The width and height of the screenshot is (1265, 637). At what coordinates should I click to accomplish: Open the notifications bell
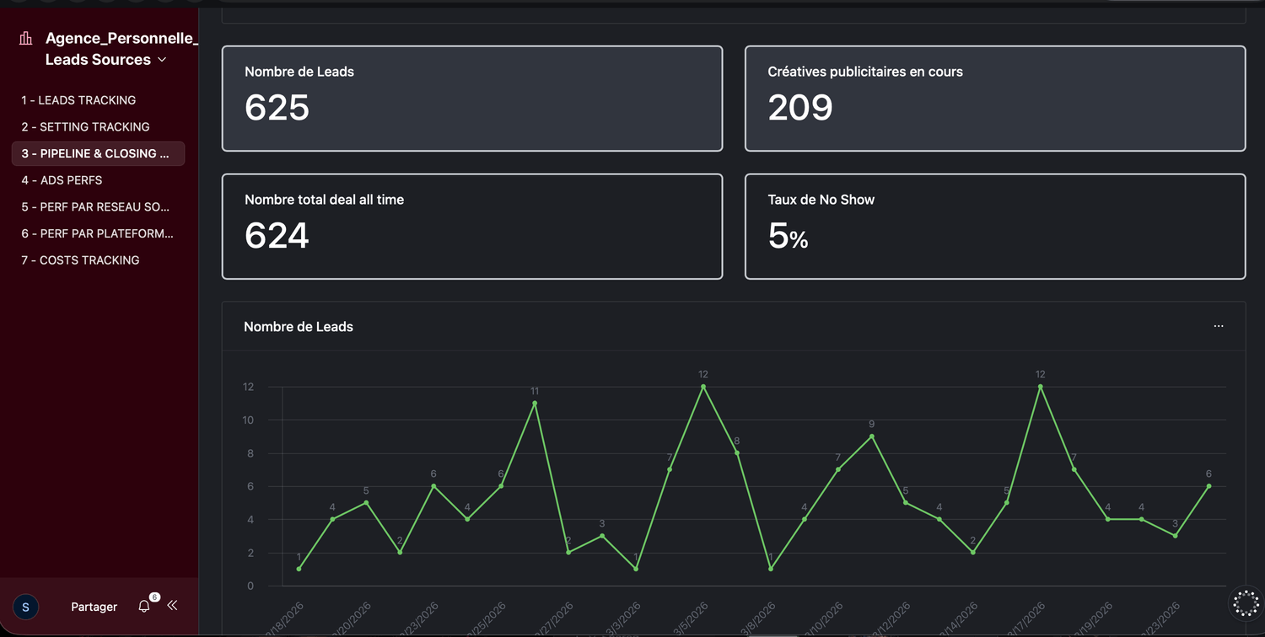point(144,606)
